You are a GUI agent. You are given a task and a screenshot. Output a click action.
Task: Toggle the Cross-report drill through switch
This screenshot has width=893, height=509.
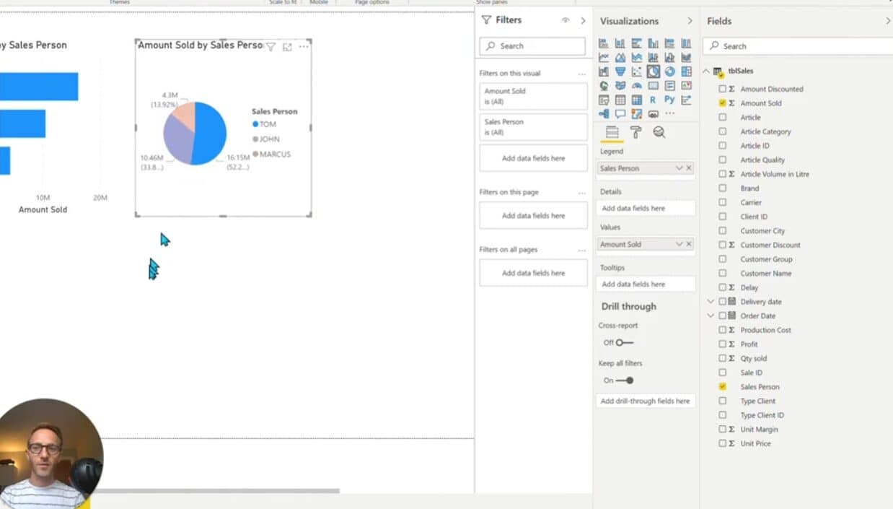pyautogui.click(x=624, y=343)
